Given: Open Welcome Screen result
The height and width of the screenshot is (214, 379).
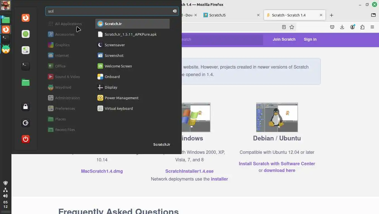Looking at the screenshot, I should click(132, 66).
